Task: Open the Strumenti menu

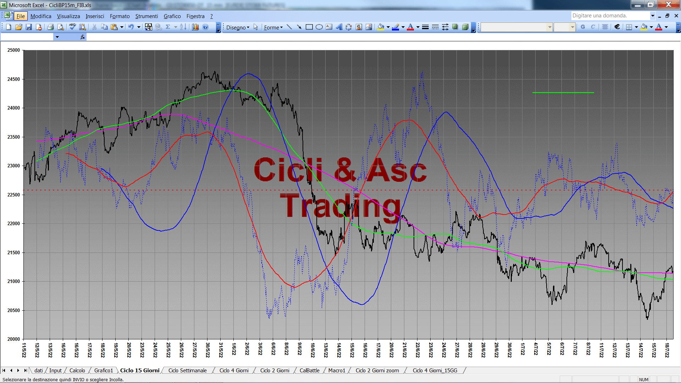Action: [146, 16]
